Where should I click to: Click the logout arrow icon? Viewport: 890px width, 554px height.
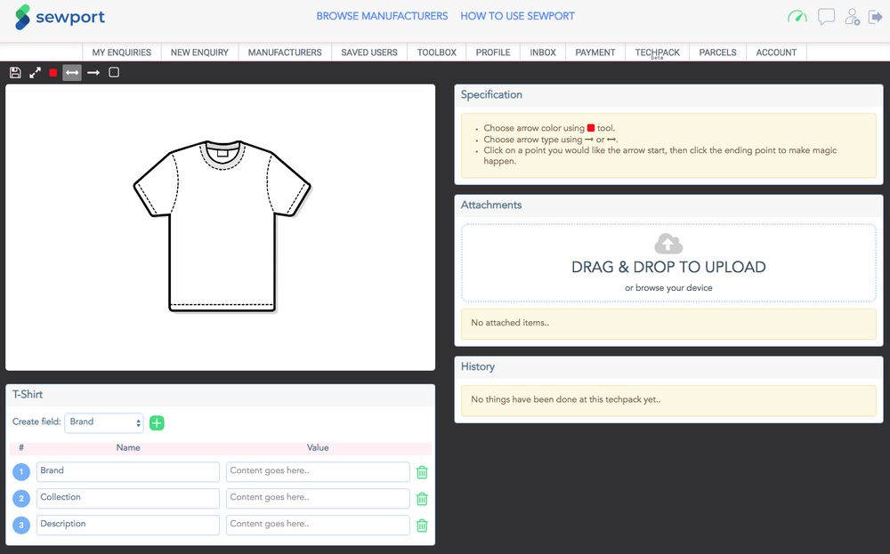click(876, 17)
